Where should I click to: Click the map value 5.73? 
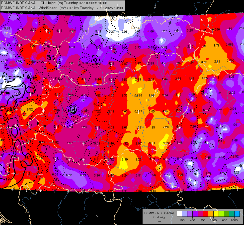[167, 175]
